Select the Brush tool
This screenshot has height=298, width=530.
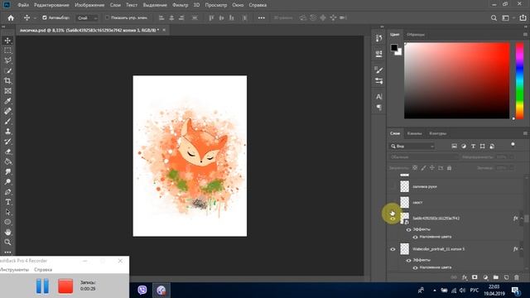7,122
